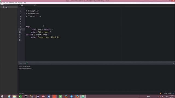Image resolution: width=175 pixels, height=98 pixels.
Task: Switch to the try.py editor tab
Action: pyautogui.click(x=27, y=5)
